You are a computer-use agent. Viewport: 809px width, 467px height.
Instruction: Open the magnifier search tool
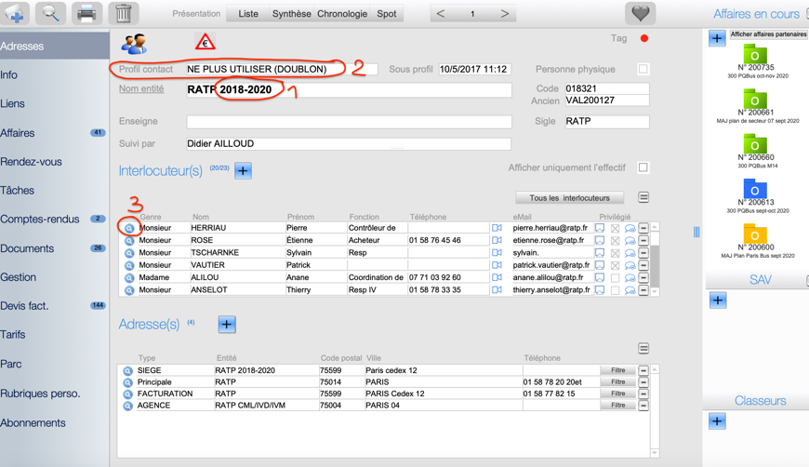pyautogui.click(x=50, y=14)
